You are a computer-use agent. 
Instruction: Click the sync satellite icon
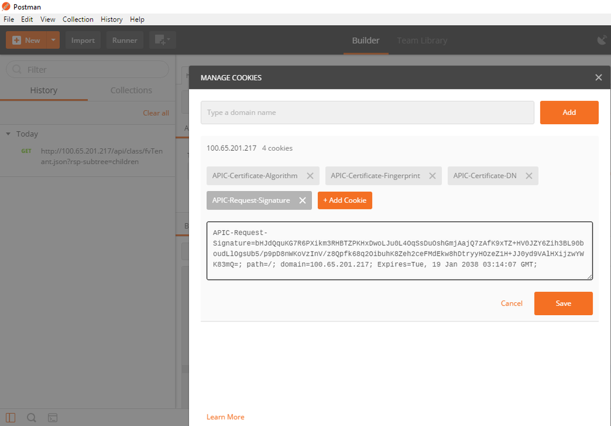tap(601, 40)
